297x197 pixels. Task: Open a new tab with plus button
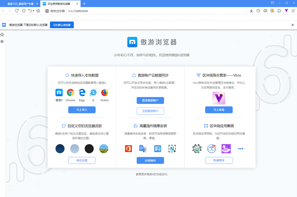click(x=84, y=4)
